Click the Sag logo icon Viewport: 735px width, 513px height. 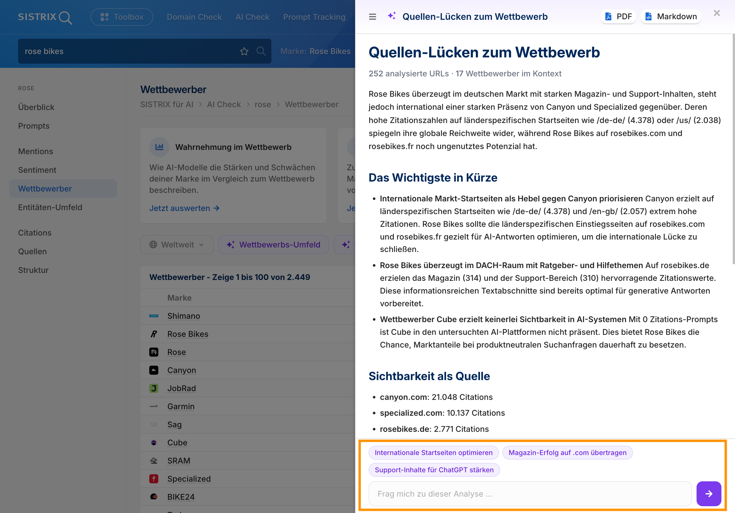tap(154, 424)
